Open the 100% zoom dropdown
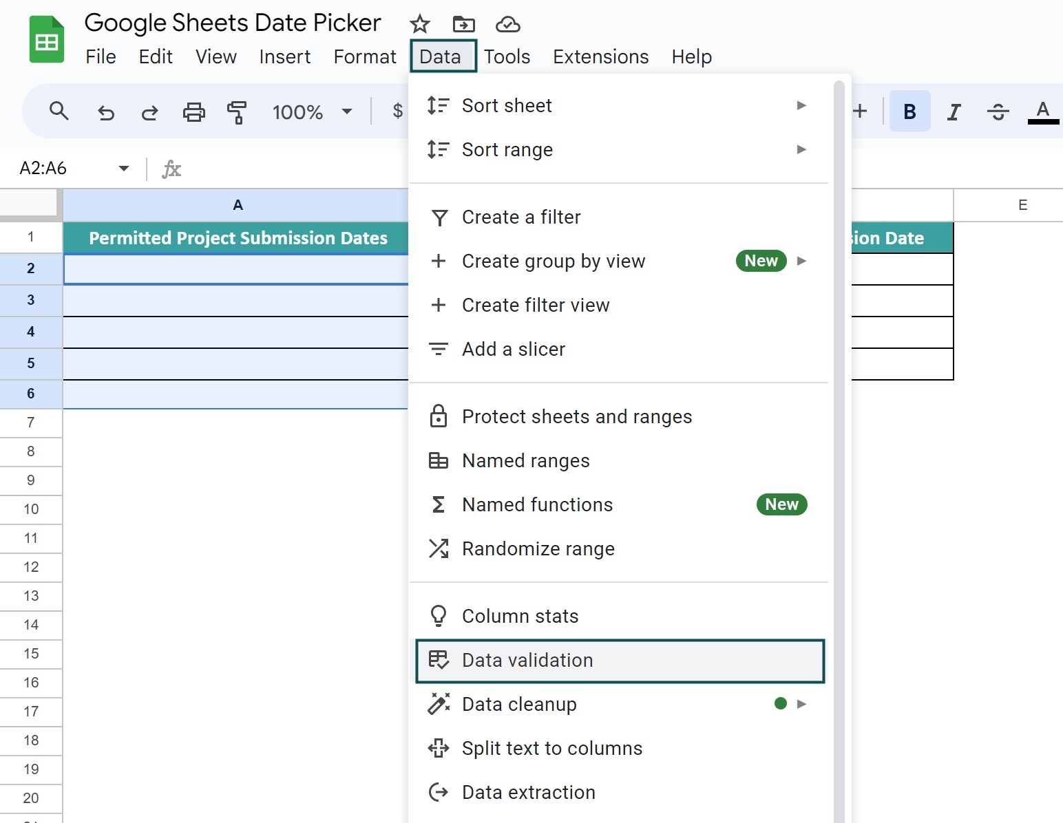 (312, 111)
